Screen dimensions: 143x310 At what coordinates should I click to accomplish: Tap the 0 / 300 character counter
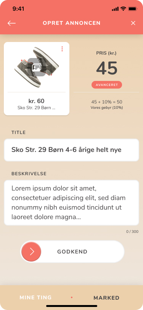coord(132,232)
